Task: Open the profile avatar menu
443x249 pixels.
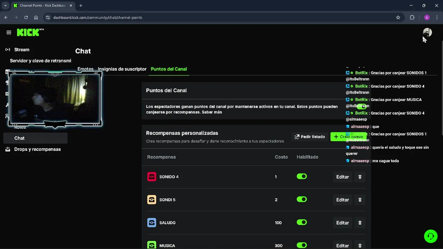Action: tap(427, 33)
